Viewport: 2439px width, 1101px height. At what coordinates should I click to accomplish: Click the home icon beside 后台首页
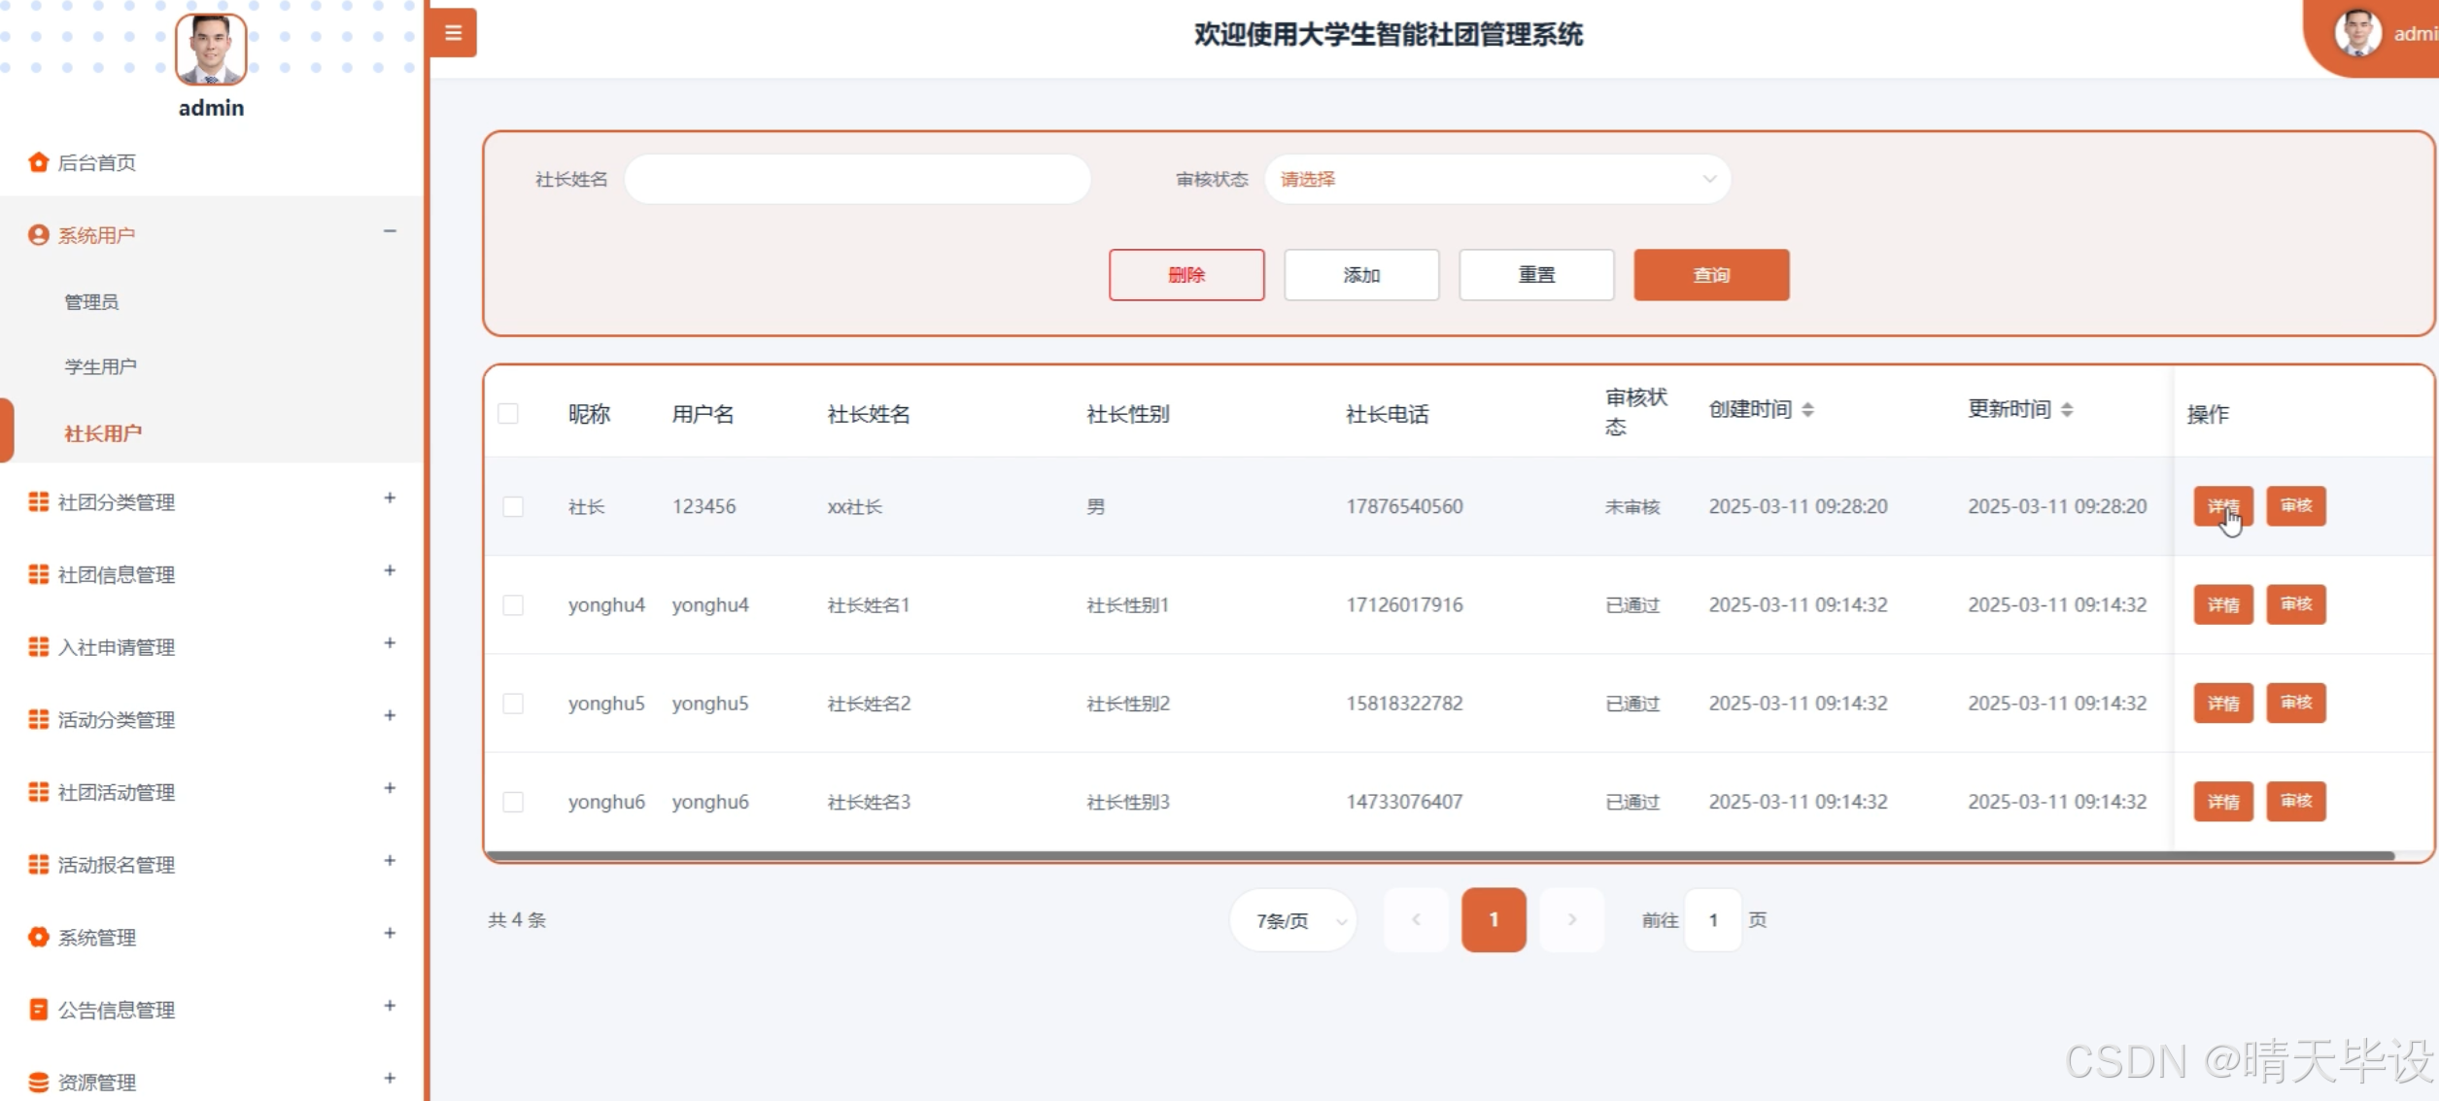tap(38, 162)
